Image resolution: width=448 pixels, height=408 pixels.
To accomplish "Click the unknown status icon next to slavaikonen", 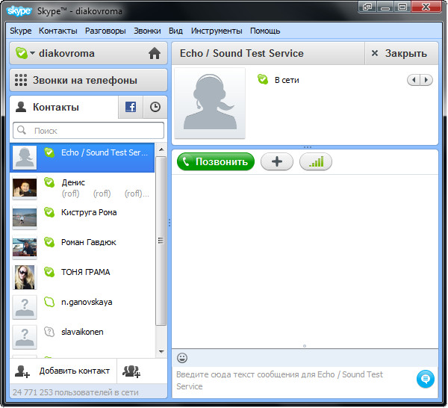I will click(x=49, y=332).
